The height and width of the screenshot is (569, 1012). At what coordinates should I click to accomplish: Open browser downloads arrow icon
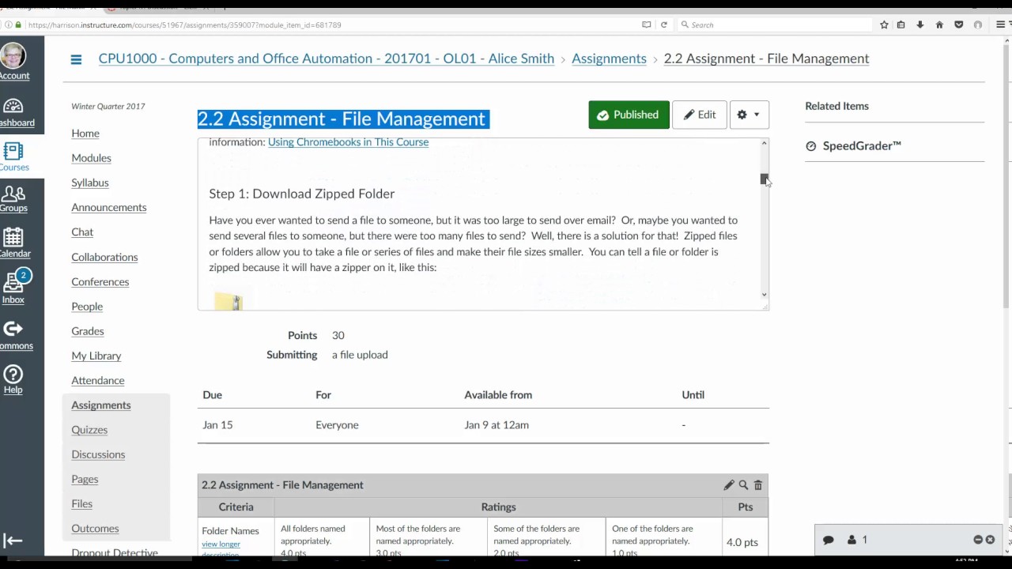point(920,24)
